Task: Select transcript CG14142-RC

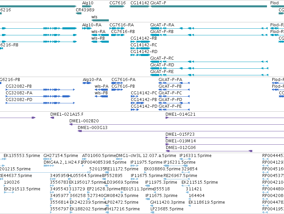Action: pos(140,48)
